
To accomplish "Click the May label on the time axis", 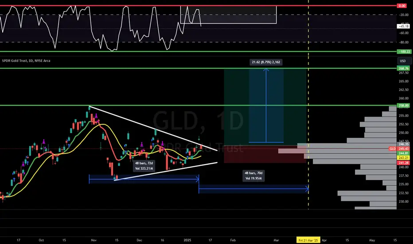I will pyautogui.click(x=372, y=240).
